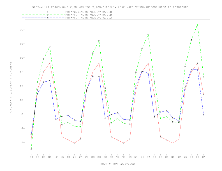This screenshot has width=222, height=171.
Task: Click y-axis tick label 20
Action: (x=22, y=30)
